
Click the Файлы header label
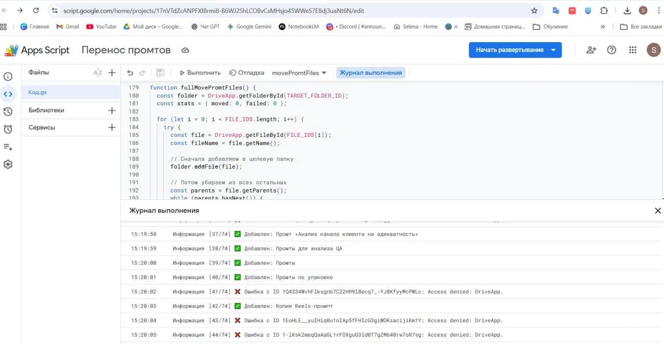pyautogui.click(x=39, y=73)
